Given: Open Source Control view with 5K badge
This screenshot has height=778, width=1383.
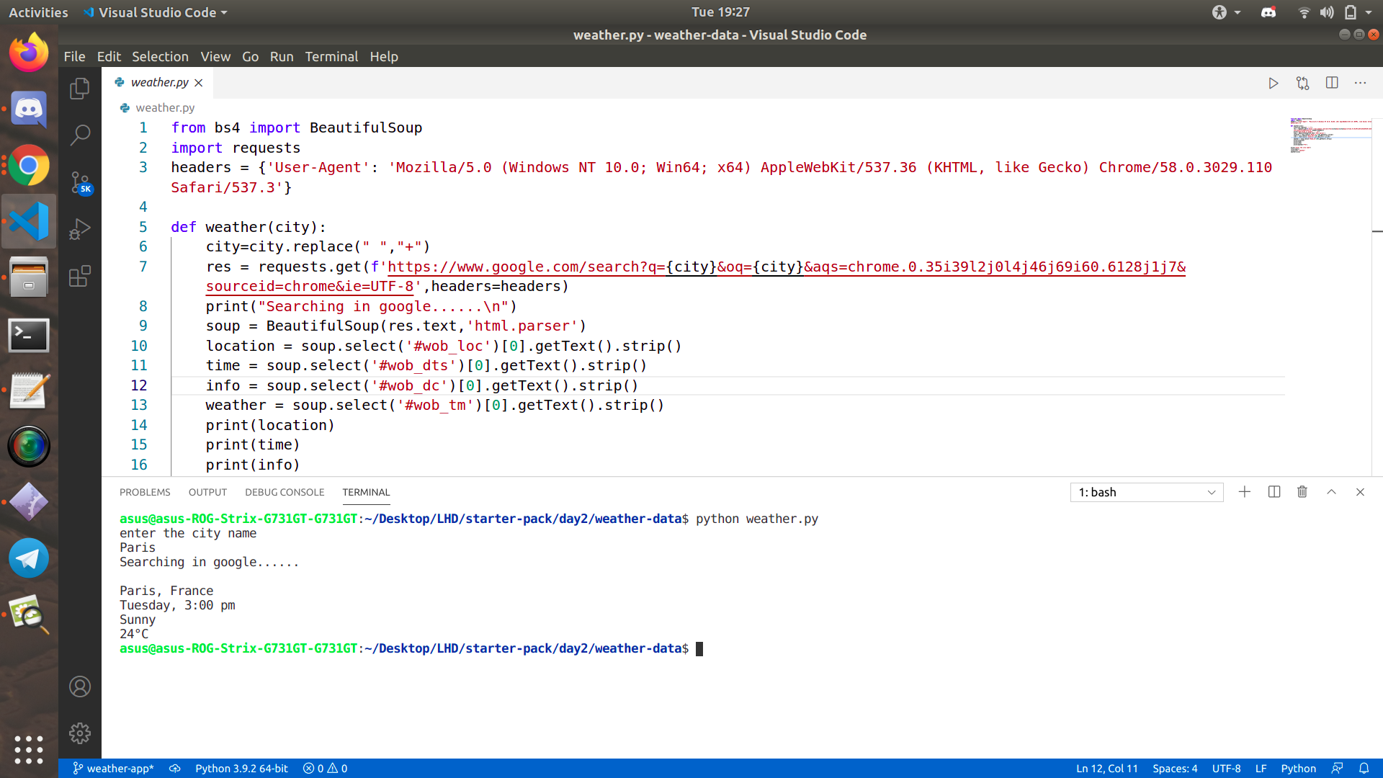Looking at the screenshot, I should point(80,182).
